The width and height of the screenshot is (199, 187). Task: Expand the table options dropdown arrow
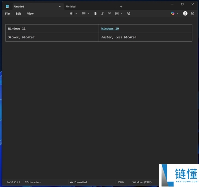pyautogui.click(x=121, y=14)
